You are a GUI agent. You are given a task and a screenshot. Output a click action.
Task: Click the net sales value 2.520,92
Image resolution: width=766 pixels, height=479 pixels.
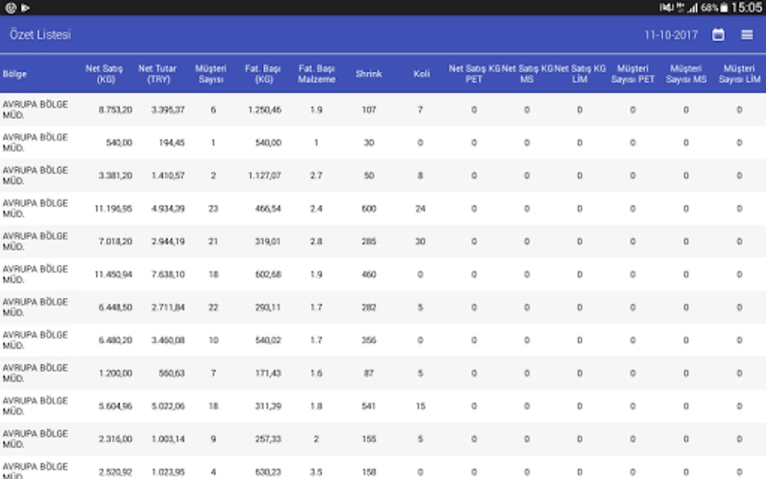coord(115,472)
